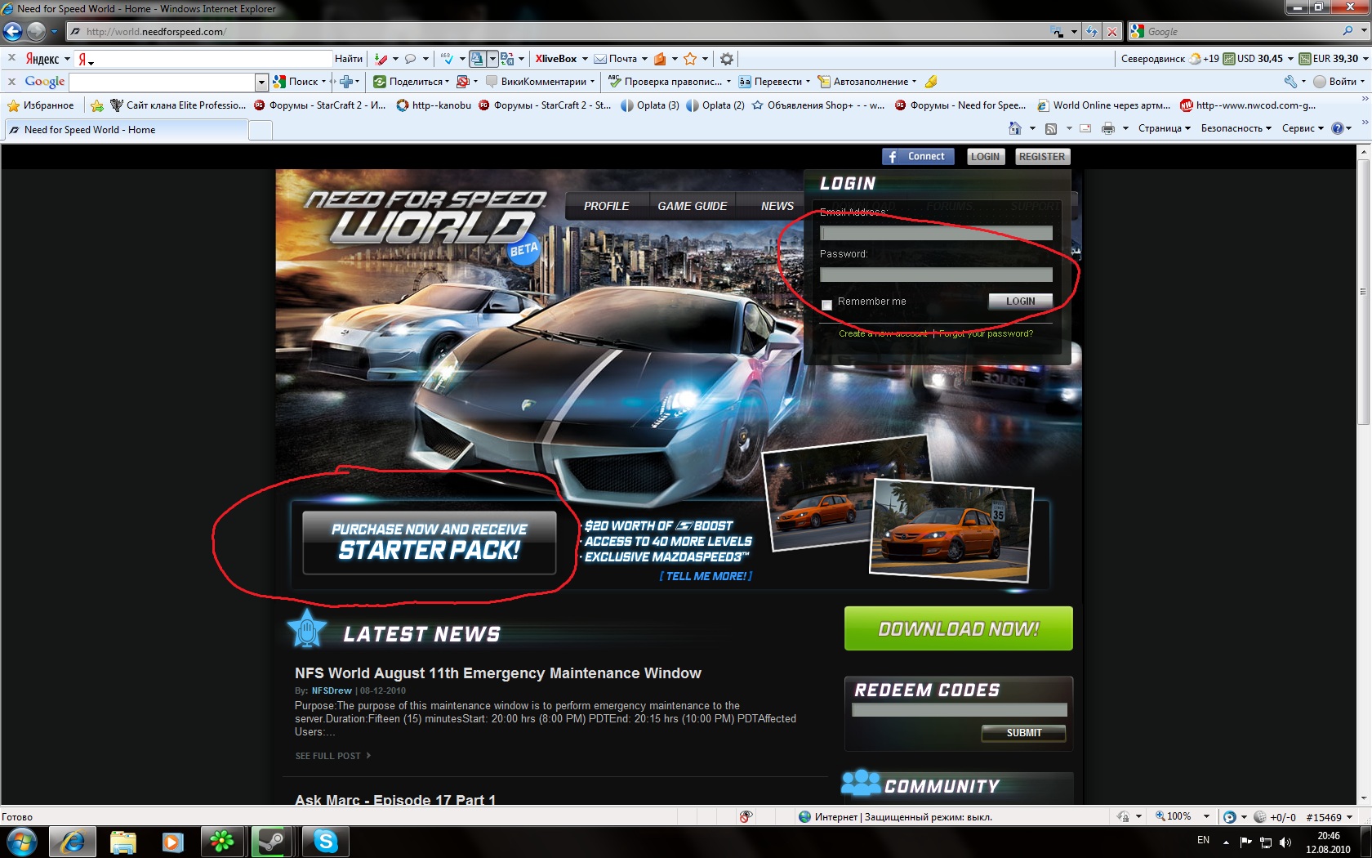This screenshot has height=858, width=1372.
Task: Expand the Google toolbar search box dropdown
Action: (x=261, y=82)
